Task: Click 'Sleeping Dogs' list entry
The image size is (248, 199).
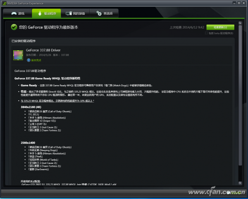Action: pos(43,150)
